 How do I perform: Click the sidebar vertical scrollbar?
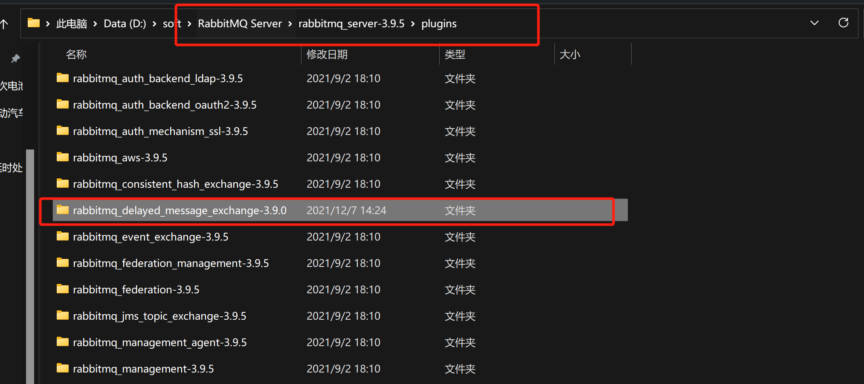coord(30,267)
